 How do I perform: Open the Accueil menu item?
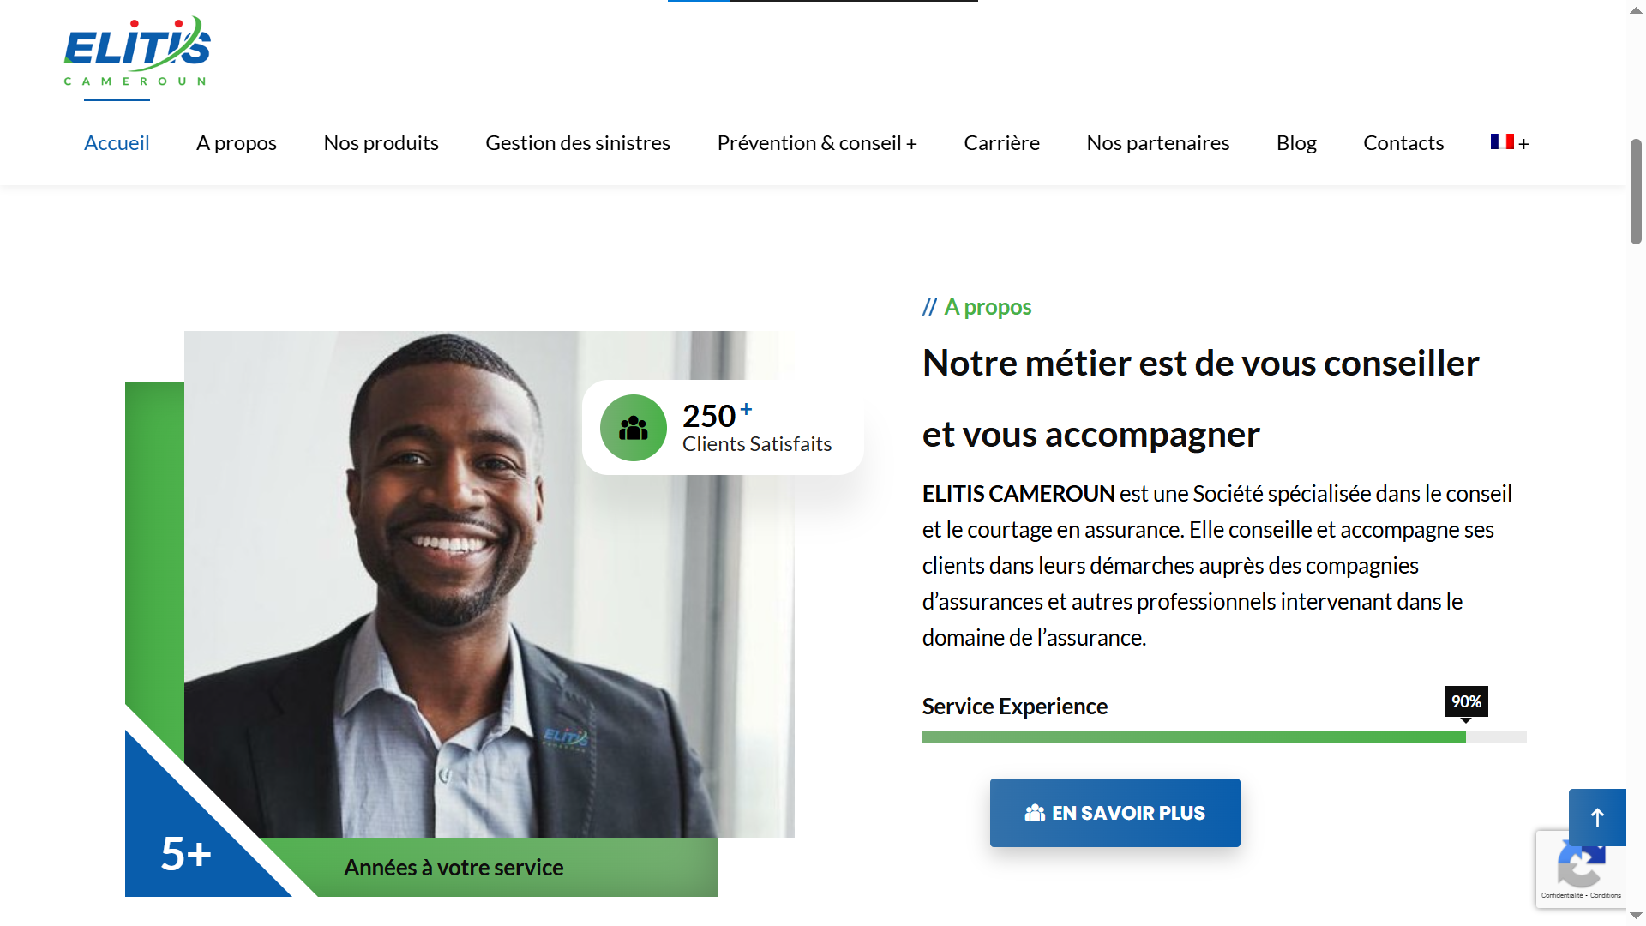(x=117, y=143)
